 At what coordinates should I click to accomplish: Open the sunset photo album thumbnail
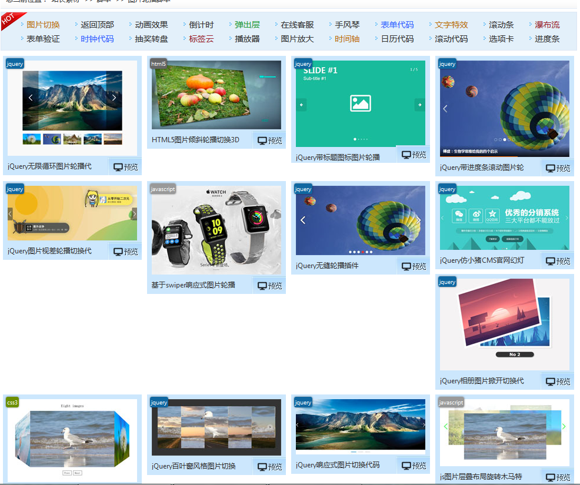click(x=505, y=324)
